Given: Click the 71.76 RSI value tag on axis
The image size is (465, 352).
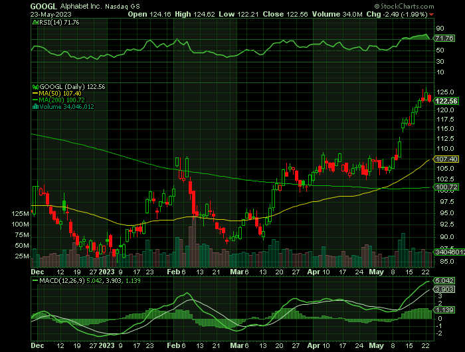Looking at the screenshot, I should click(444, 39).
